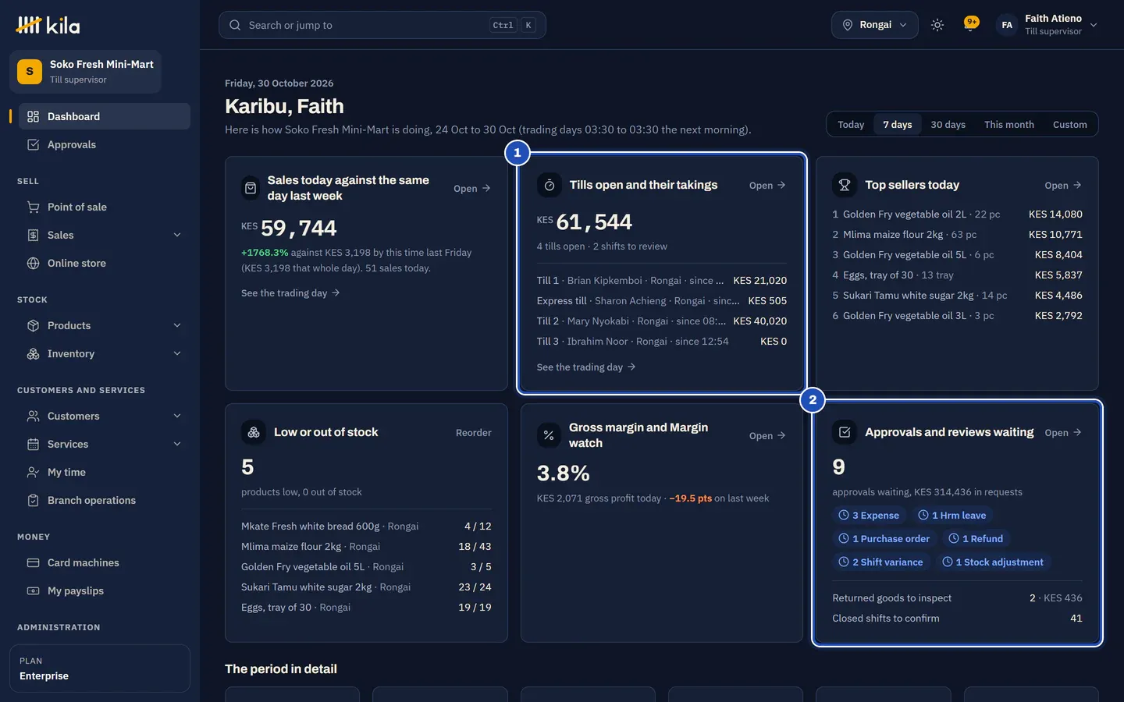Screen dimensions: 1124x702
Task: Toggle light/dark theme sun icon
Action: click(x=937, y=25)
